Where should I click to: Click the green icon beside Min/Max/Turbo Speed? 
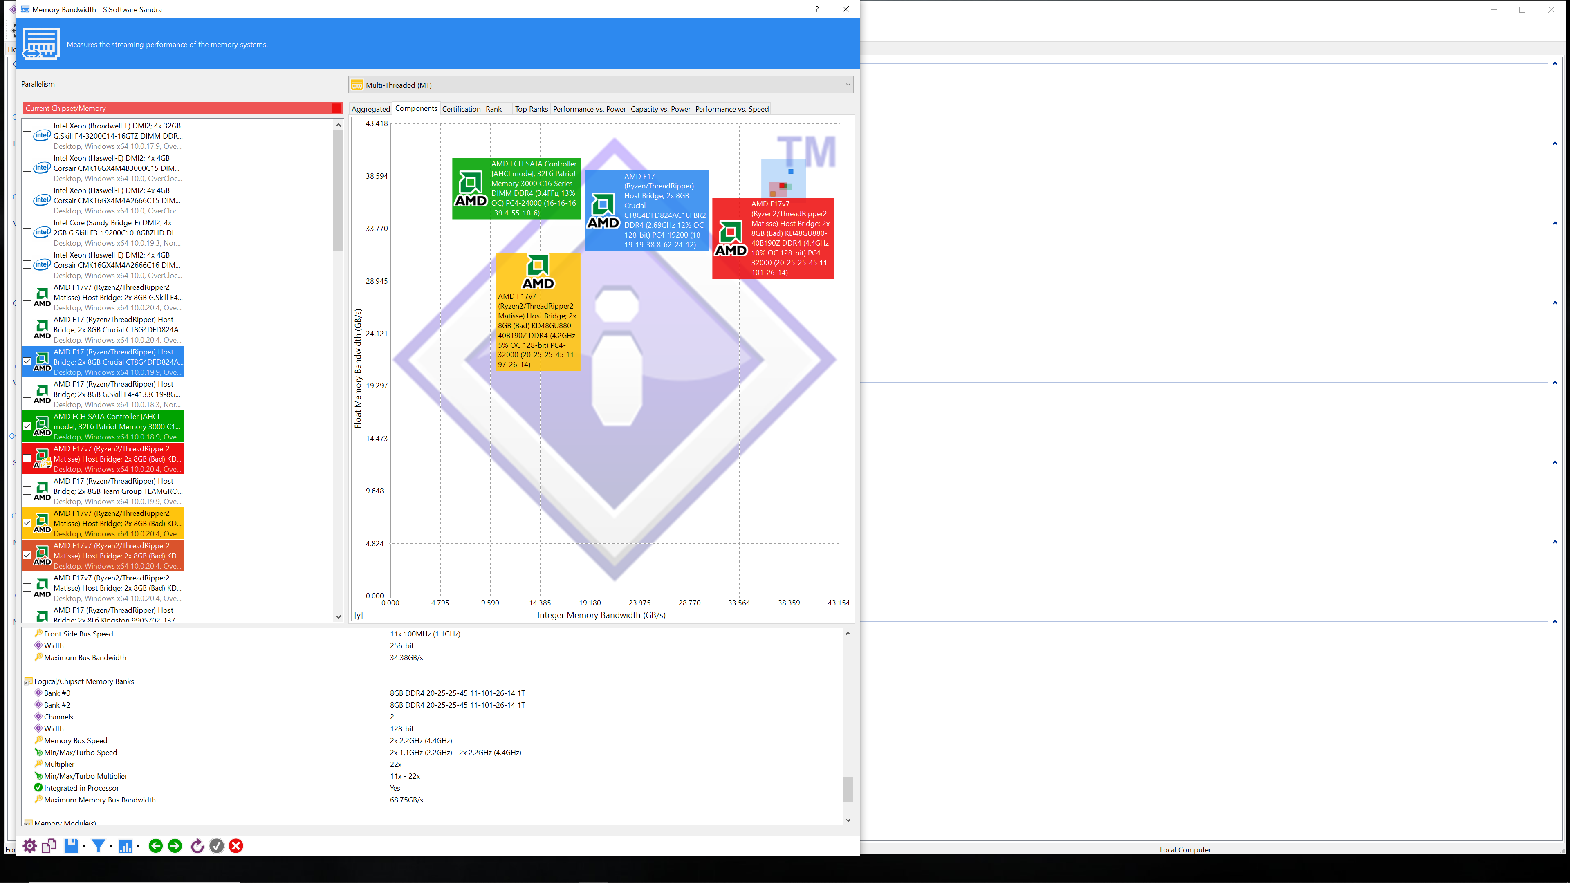(x=38, y=752)
